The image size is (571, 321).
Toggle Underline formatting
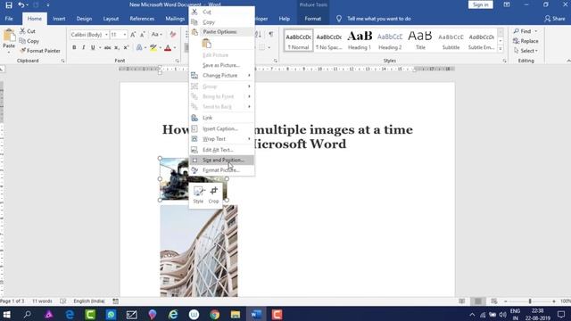[93, 47]
